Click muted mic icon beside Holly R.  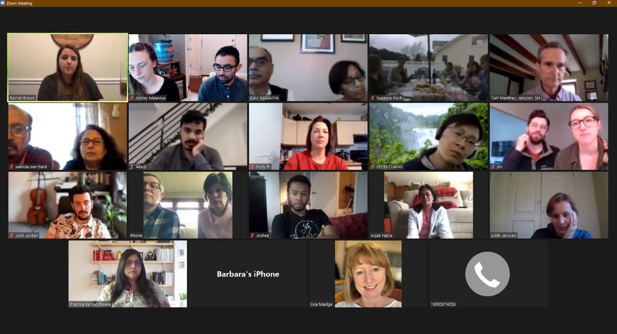[x=252, y=167]
